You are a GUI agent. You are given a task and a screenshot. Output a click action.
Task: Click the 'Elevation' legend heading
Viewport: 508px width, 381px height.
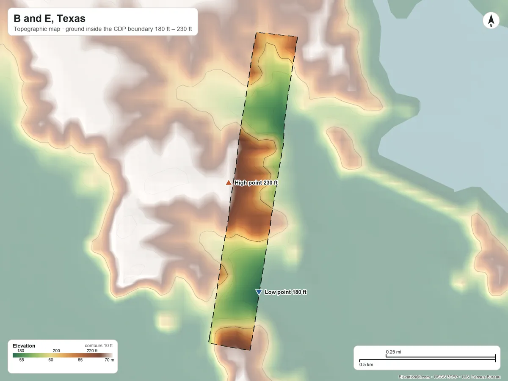pyautogui.click(x=24, y=346)
